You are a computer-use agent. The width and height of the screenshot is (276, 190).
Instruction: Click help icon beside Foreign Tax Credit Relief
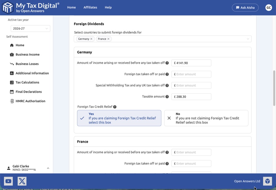[115, 107]
